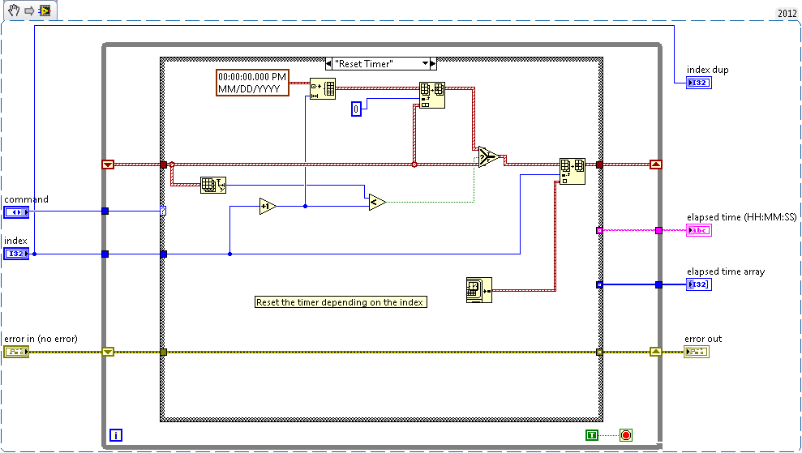Click the hand drag icon in snippet header
This screenshot has height=453, width=802.
pyautogui.click(x=11, y=10)
